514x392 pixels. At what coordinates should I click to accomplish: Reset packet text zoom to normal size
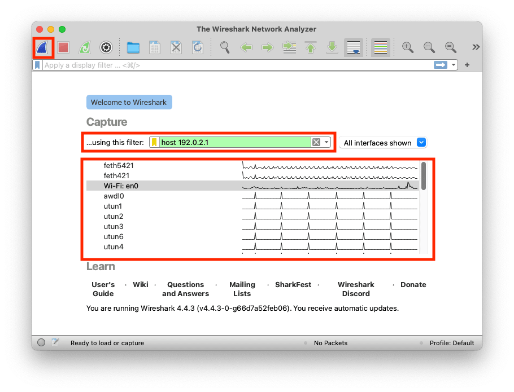[450, 48]
